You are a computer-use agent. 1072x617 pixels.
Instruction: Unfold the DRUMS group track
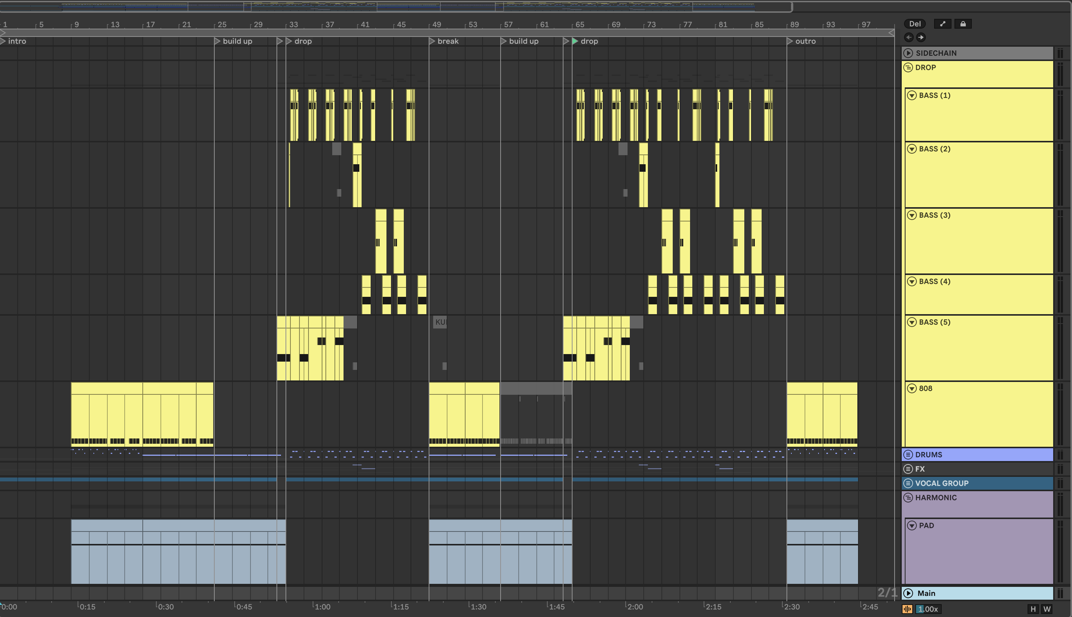(x=908, y=455)
